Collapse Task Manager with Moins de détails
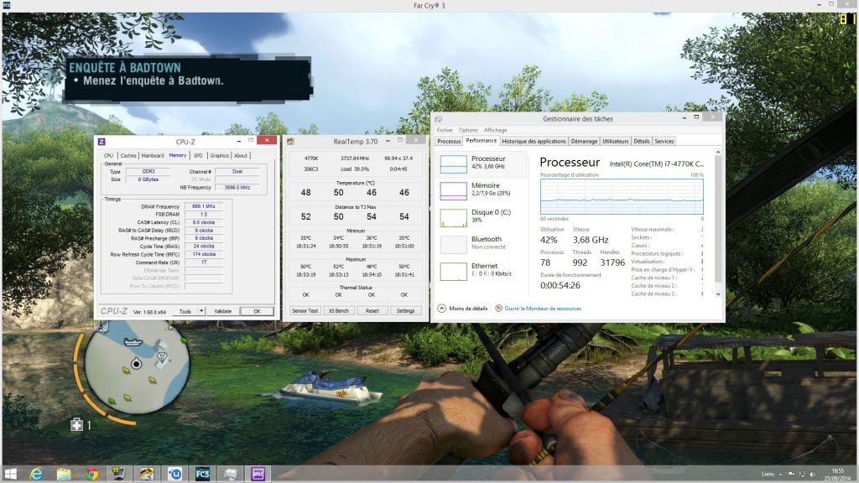This screenshot has height=483, width=859. point(462,309)
